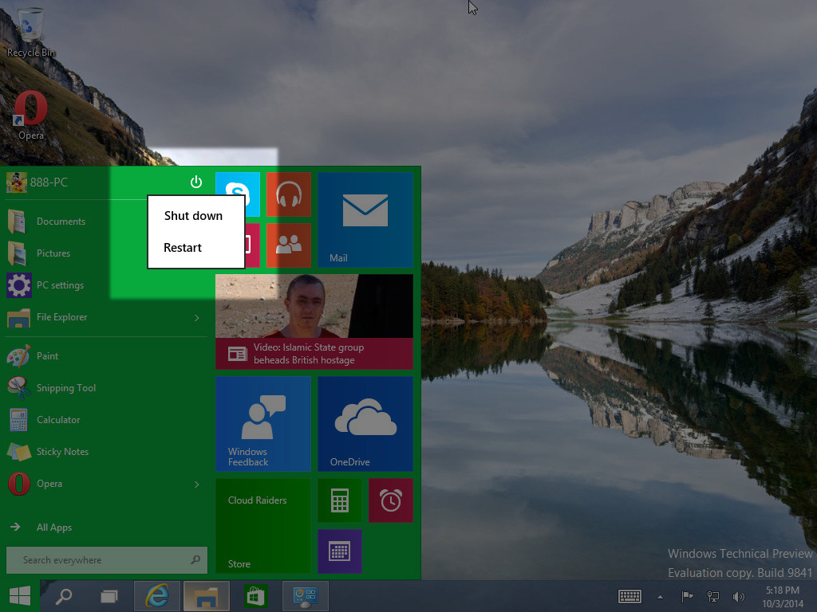Open the touch keyboard from the tray

[x=630, y=596]
